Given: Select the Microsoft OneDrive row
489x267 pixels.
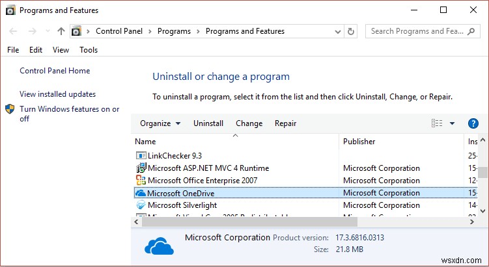Looking at the screenshot, I should [x=305, y=193].
